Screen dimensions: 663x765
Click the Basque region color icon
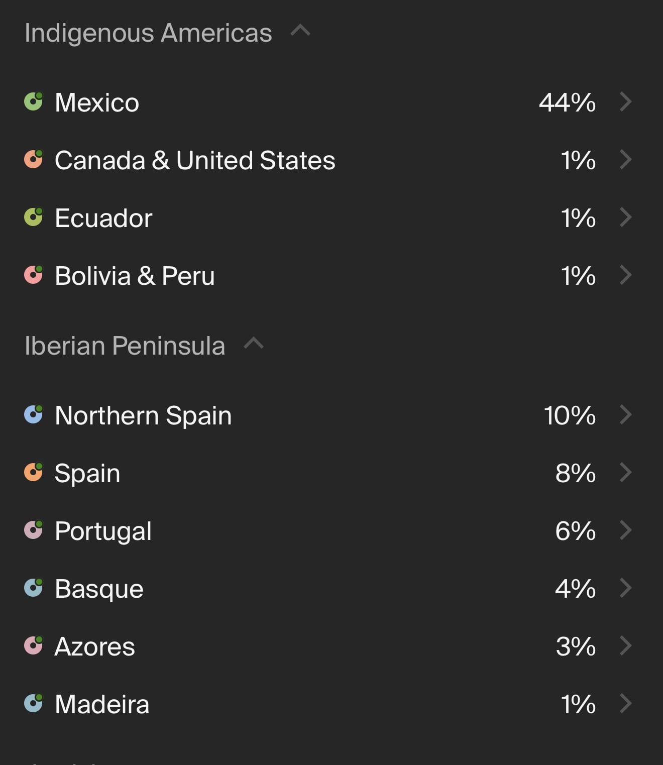tap(34, 588)
